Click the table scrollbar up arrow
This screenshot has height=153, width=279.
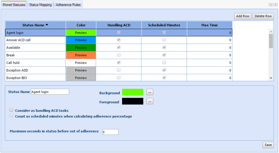(271, 31)
